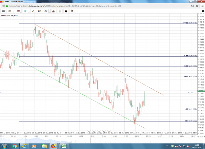Click the 09 Nov 2018 date label
The height and width of the screenshot is (149, 205).
click(x=134, y=133)
